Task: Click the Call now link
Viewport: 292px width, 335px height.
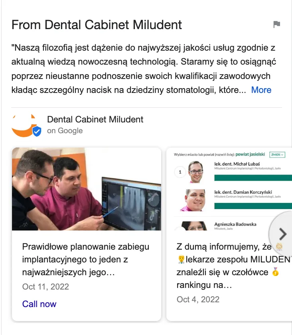Action: tap(39, 304)
